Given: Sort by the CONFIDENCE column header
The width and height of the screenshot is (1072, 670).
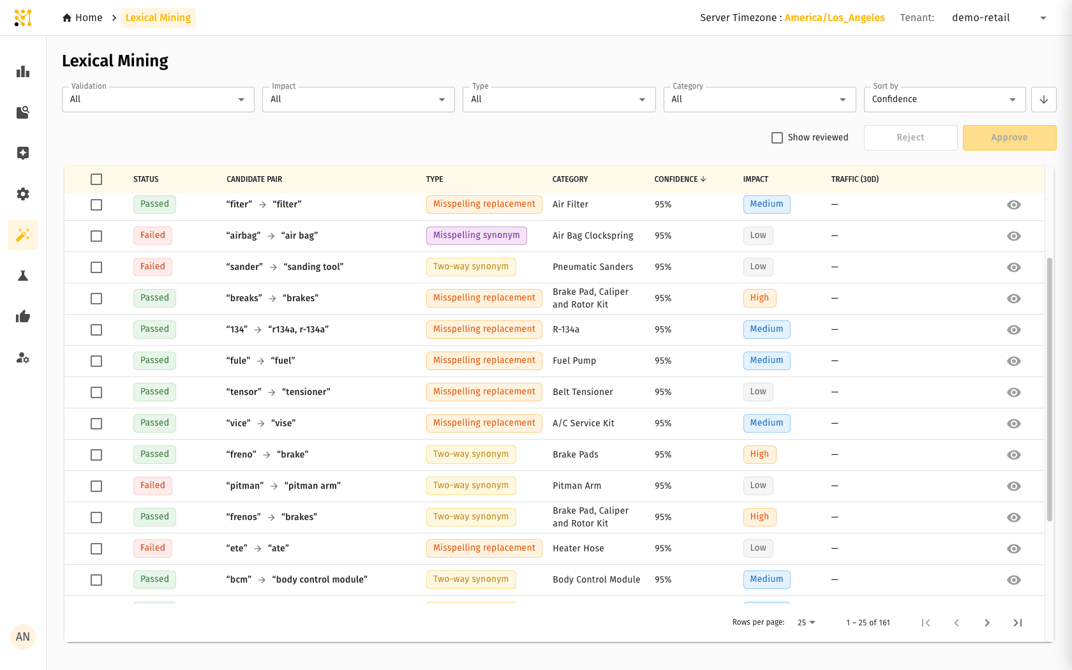Looking at the screenshot, I should 680,179.
